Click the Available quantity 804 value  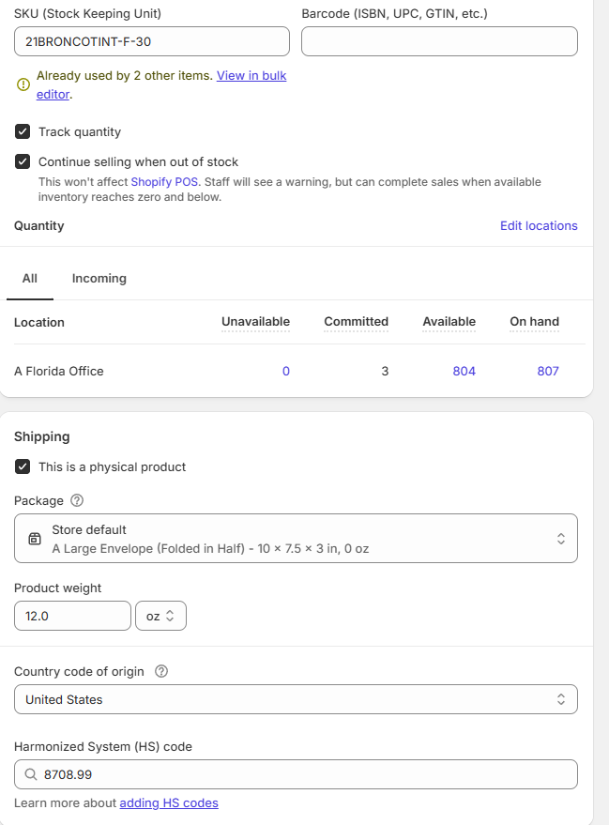[x=464, y=371]
